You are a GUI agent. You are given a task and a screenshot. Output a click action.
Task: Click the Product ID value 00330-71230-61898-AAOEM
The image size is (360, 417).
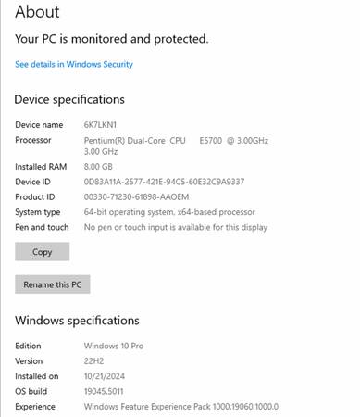(x=136, y=196)
